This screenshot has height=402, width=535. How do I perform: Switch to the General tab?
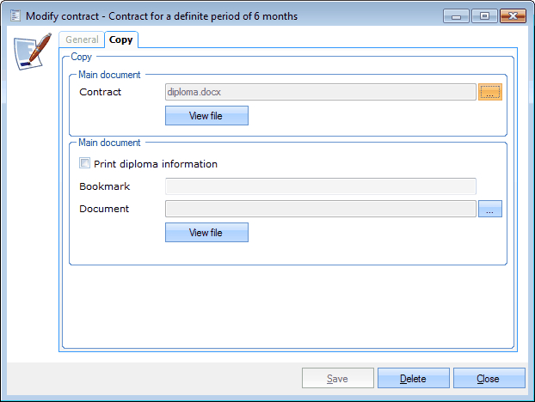point(83,40)
